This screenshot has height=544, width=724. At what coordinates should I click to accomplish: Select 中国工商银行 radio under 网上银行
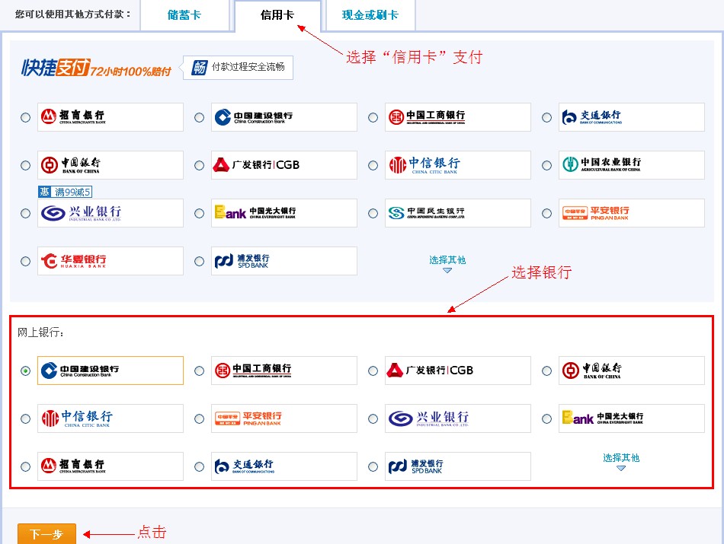[199, 371]
